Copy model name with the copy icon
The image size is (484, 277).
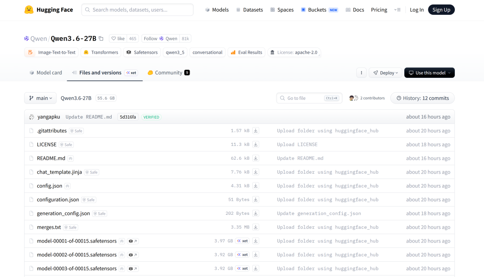[x=101, y=38]
